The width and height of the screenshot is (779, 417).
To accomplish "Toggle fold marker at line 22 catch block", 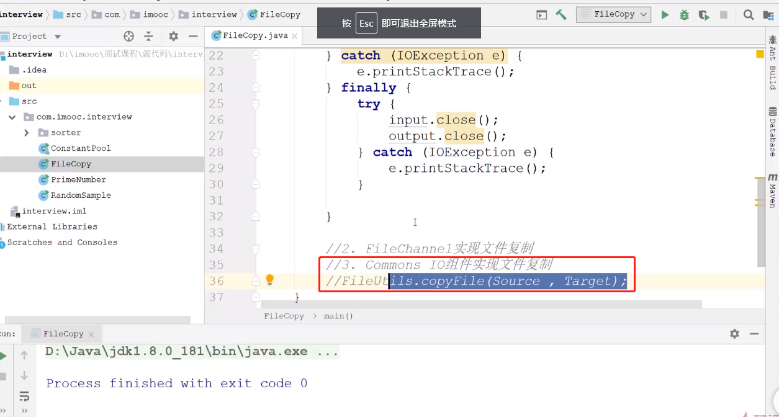I will pos(255,55).
